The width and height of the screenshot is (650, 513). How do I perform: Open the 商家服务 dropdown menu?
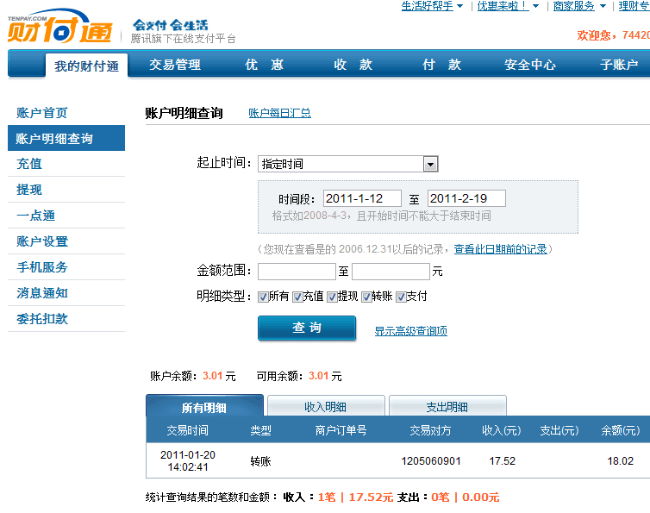point(578,6)
